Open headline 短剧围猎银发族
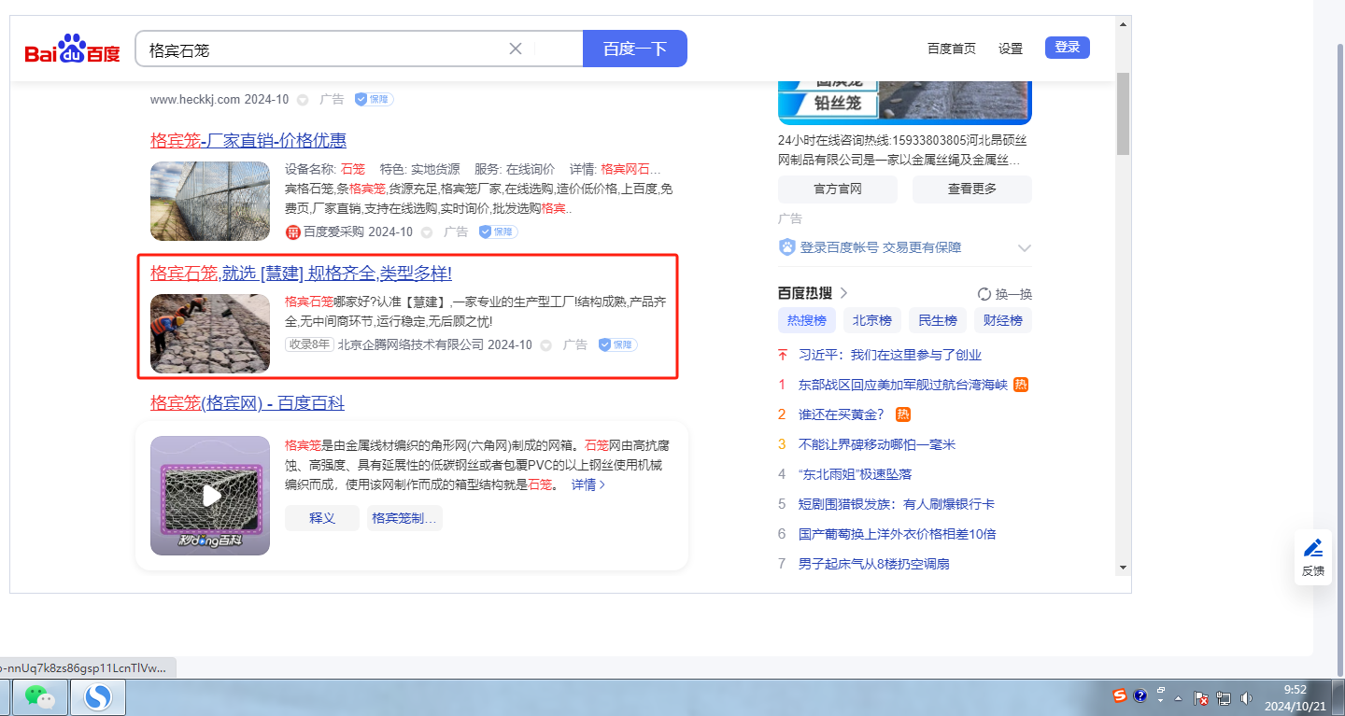Viewport: 1345px width, 716px height. point(897,504)
